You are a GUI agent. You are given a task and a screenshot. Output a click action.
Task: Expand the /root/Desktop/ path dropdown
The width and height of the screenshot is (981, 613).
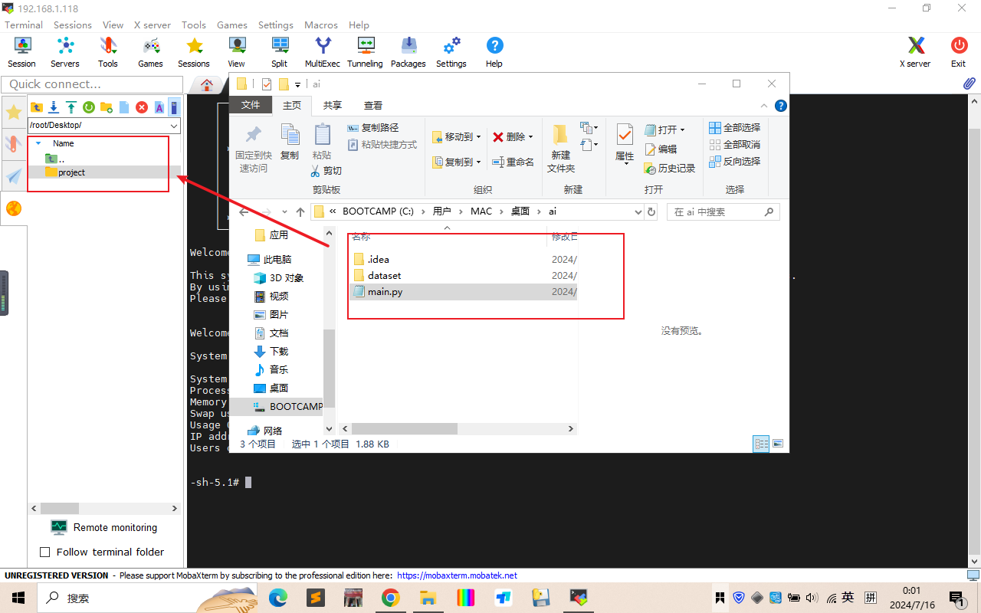point(173,126)
